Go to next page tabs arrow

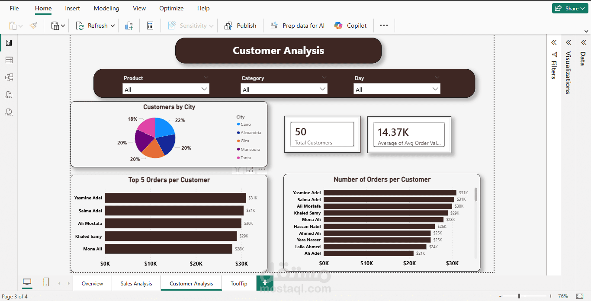pyautogui.click(x=67, y=283)
